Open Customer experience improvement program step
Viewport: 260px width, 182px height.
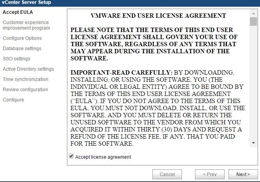26,25
